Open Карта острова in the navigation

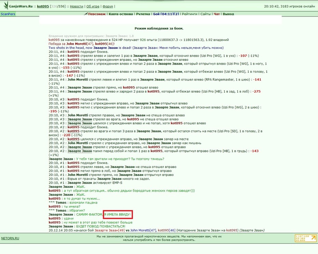point(121,14)
